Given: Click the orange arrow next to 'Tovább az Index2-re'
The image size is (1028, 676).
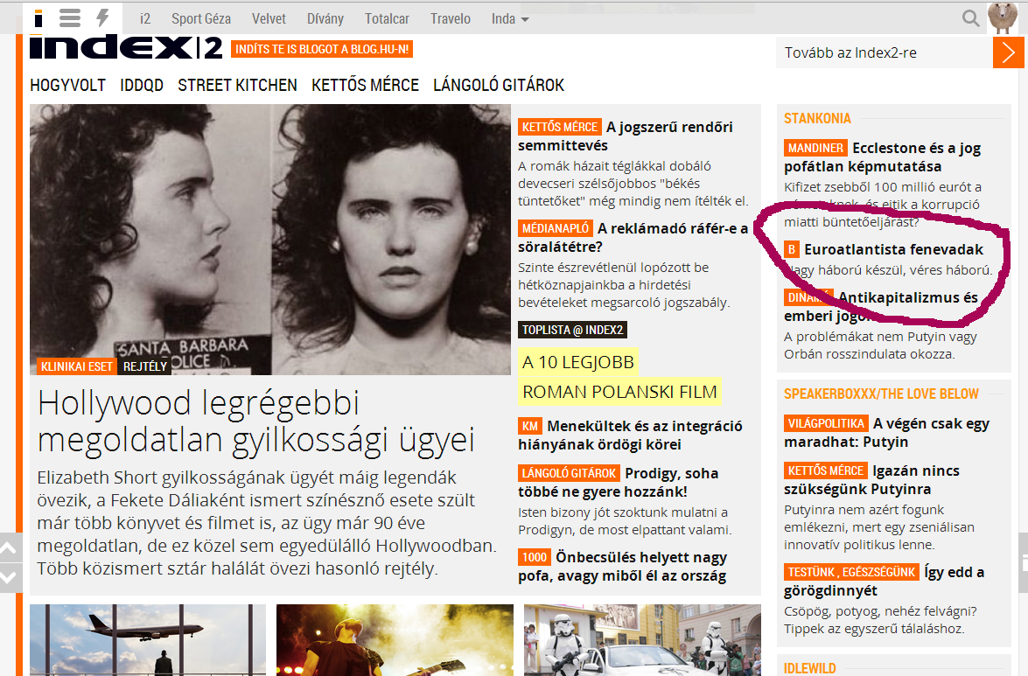Looking at the screenshot, I should coord(1008,52).
